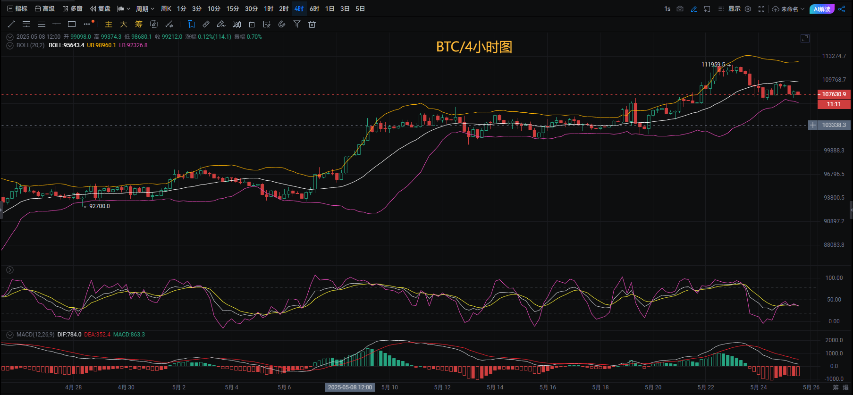The height and width of the screenshot is (395, 853).
Task: Click the plus icon beside 103338.3
Action: point(813,125)
